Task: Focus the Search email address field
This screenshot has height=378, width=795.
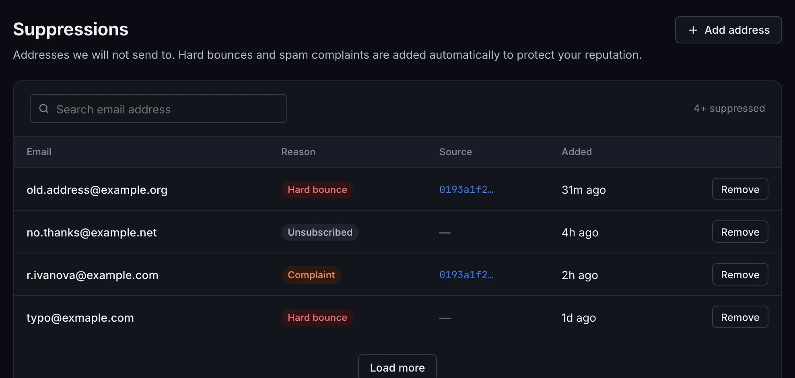Action: (158, 109)
